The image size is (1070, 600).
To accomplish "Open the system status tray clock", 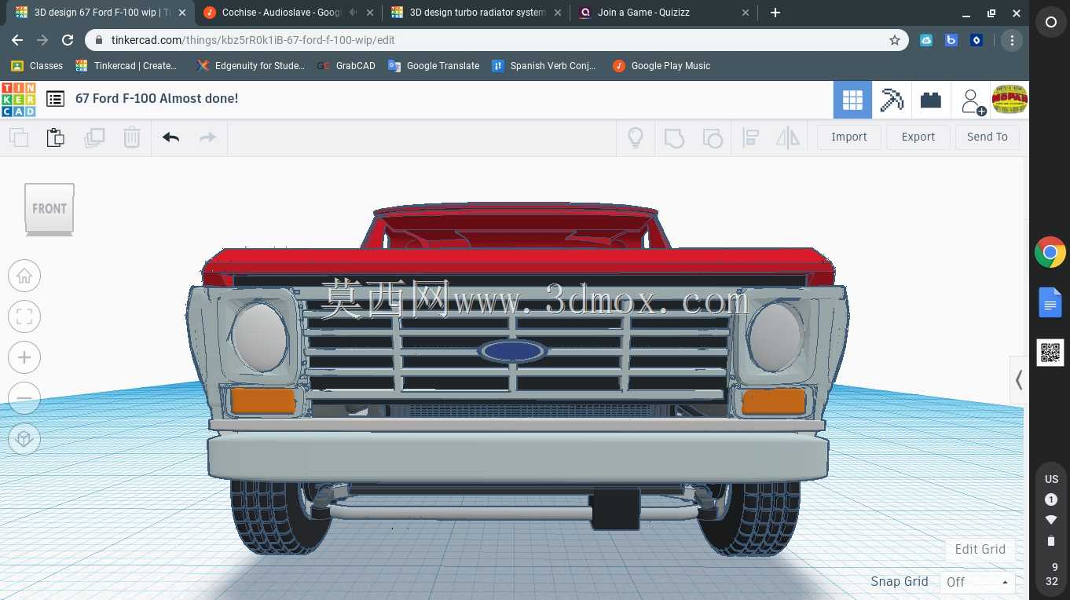I will 1051,575.
